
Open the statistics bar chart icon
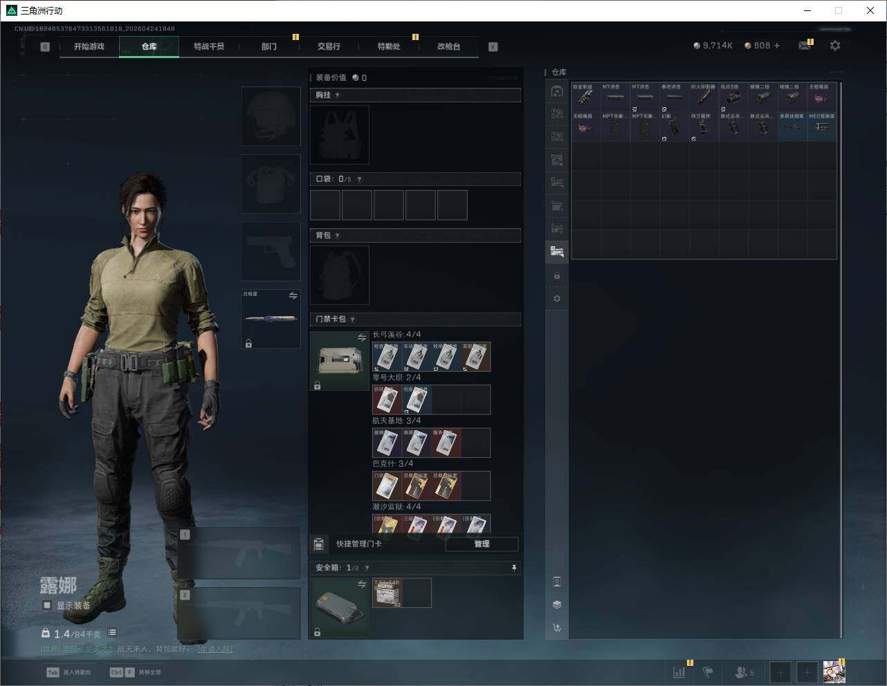point(679,672)
